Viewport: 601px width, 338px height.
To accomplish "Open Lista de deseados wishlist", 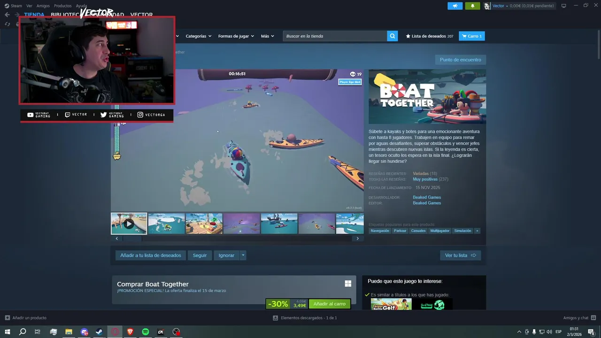I will tap(429, 36).
